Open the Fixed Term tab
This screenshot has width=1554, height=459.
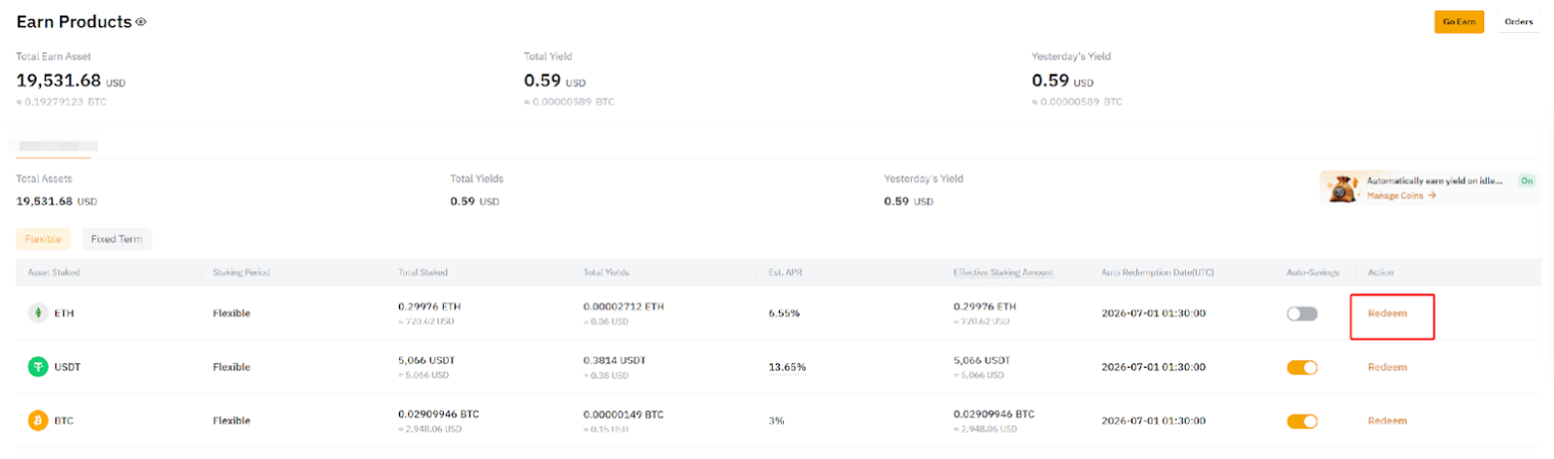pyautogui.click(x=117, y=239)
